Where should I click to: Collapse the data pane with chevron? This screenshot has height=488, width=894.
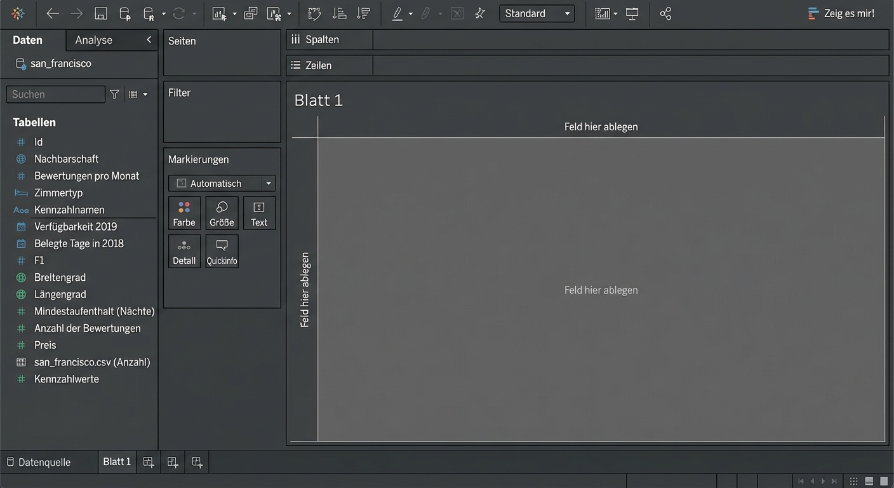tap(149, 40)
